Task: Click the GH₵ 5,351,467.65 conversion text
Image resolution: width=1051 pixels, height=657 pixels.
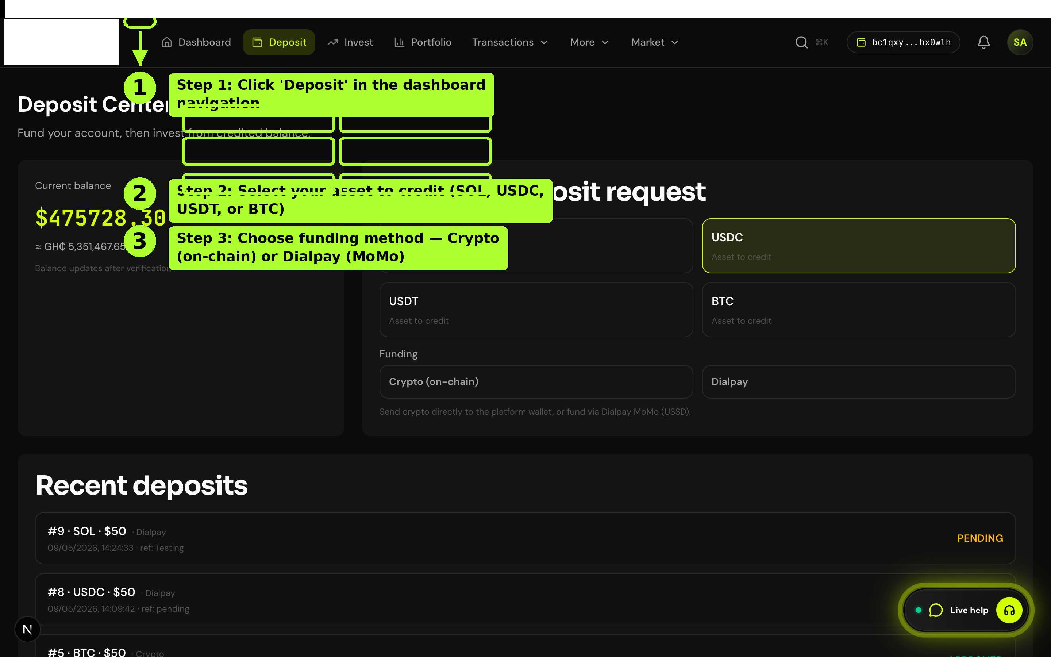Action: click(x=80, y=246)
